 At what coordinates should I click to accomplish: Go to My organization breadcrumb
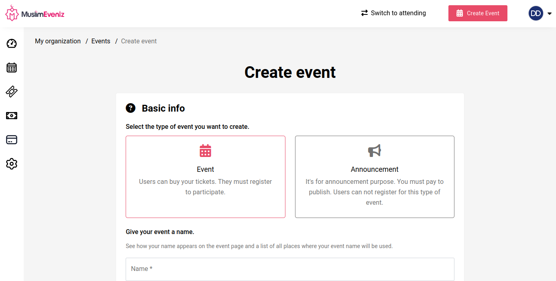[58, 41]
